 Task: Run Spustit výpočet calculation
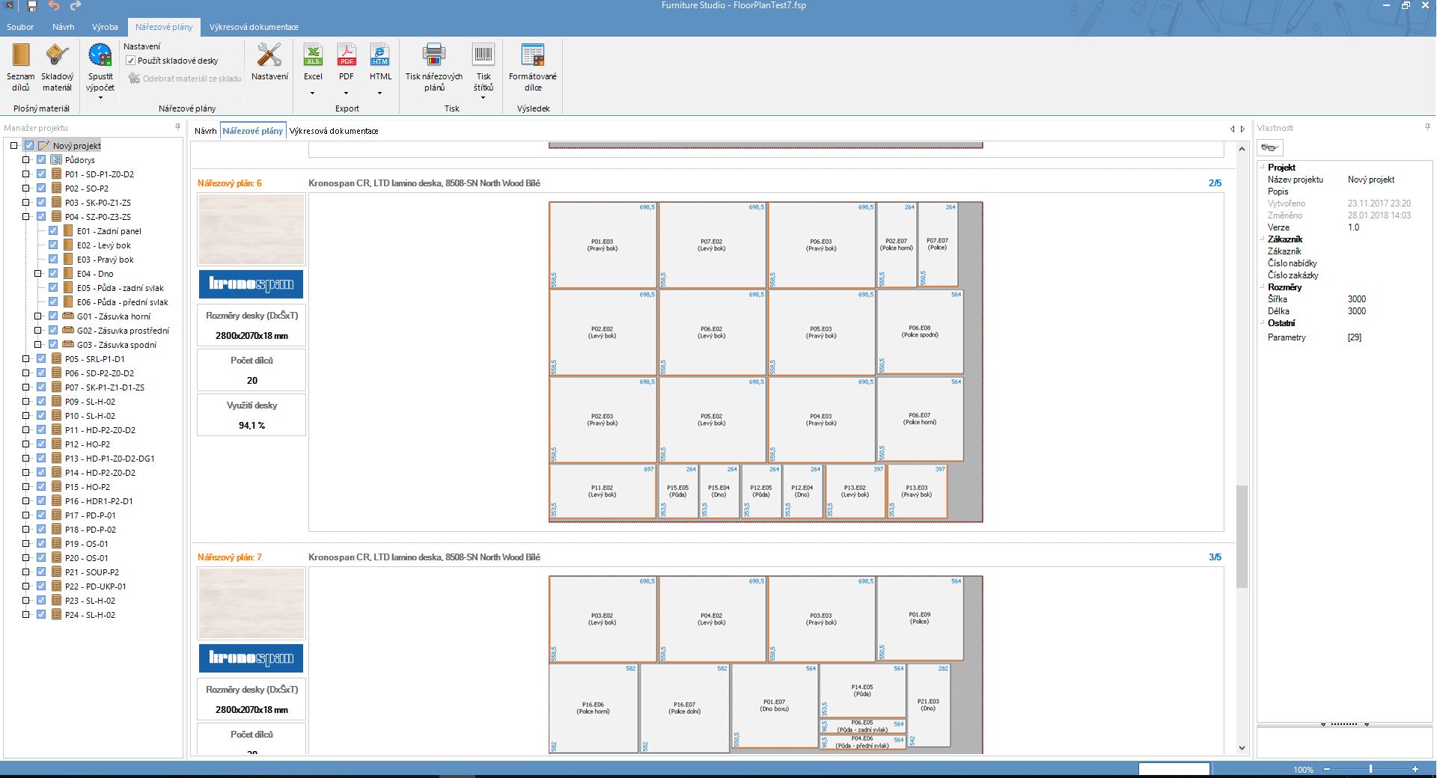(100, 67)
